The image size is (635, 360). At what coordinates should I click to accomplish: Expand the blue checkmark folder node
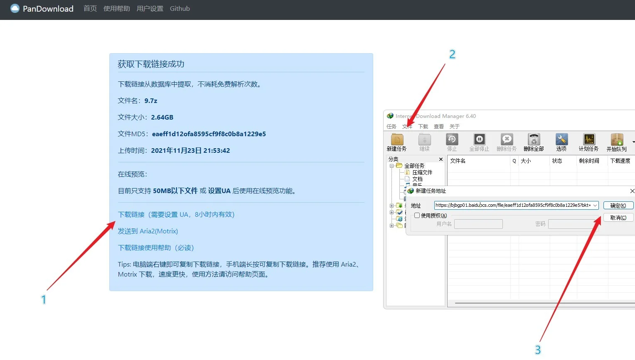tap(391, 212)
